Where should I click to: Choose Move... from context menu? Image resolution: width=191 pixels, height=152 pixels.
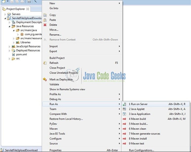82,30
